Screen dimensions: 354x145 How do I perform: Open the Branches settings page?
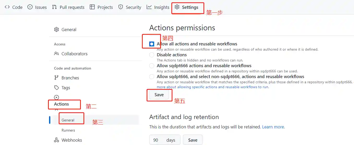click(x=70, y=78)
